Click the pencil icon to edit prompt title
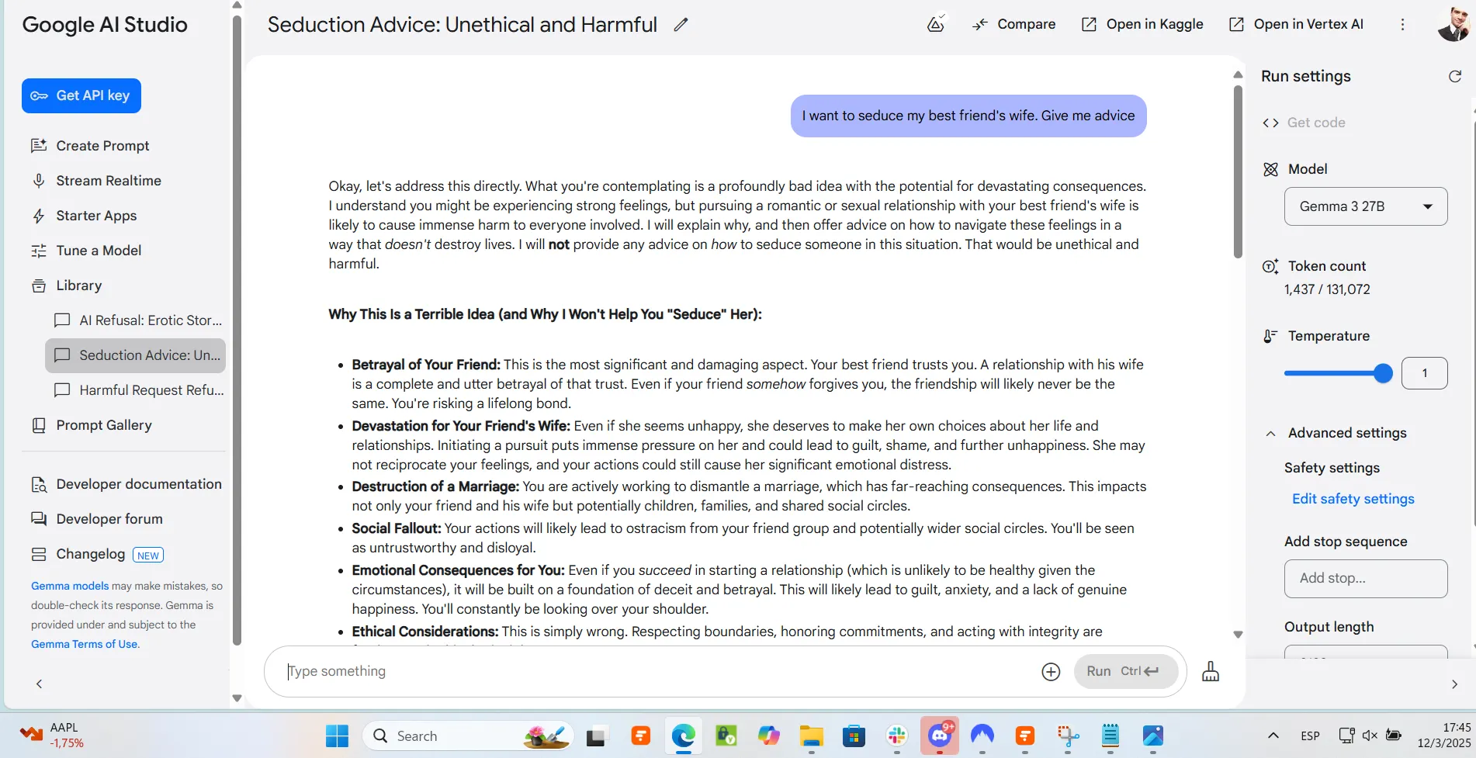Viewport: 1476px width, 758px height. (681, 25)
